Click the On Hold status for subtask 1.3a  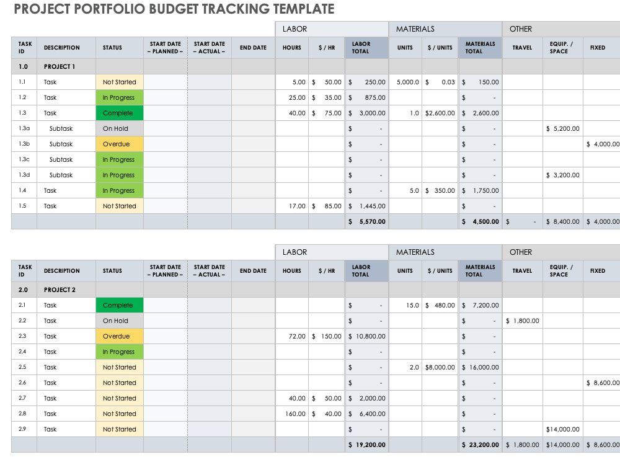coord(119,128)
